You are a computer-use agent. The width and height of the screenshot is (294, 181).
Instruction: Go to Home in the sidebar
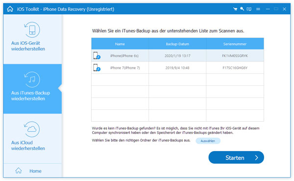[x=32, y=171]
